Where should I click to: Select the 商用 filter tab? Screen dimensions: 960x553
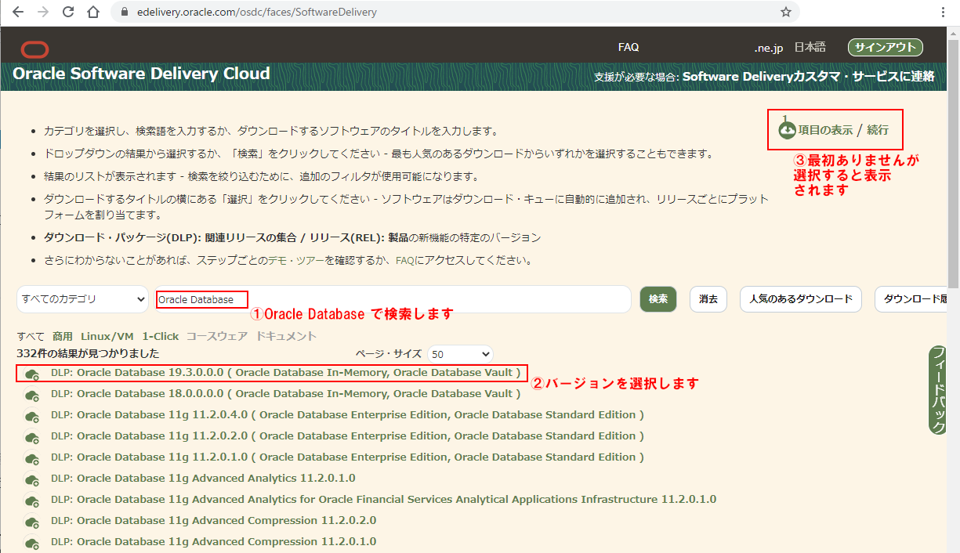tap(62, 336)
